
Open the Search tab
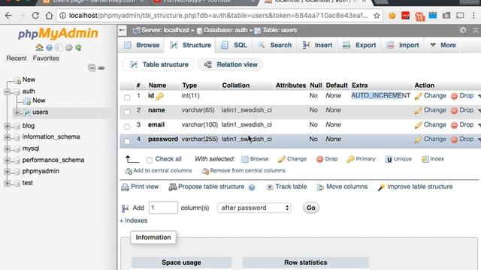pos(274,45)
